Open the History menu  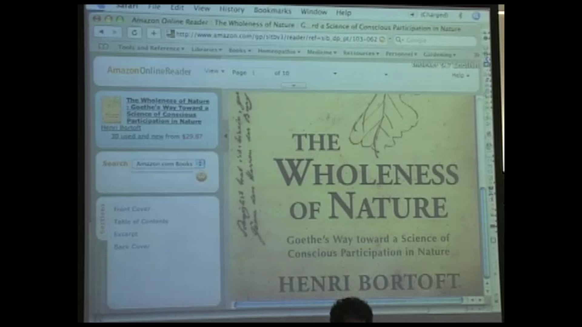click(231, 10)
